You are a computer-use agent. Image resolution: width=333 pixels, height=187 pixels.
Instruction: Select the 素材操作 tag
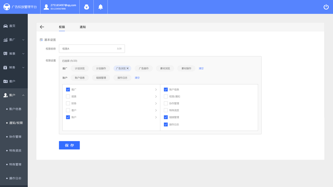(186, 69)
